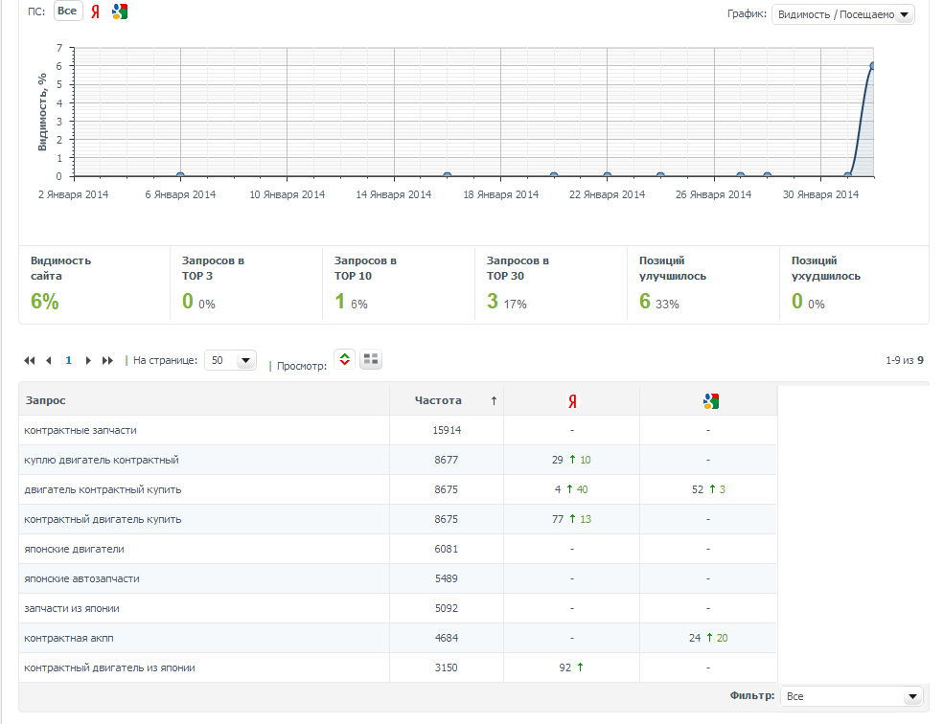Viewport: 944px width, 724px height.
Task: Jump to the last page of results
Action: (107, 360)
